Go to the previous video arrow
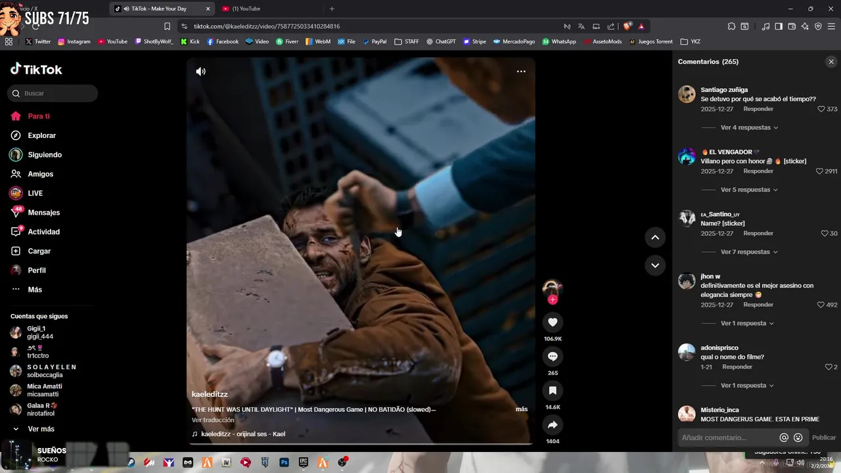841x473 pixels. (655, 237)
